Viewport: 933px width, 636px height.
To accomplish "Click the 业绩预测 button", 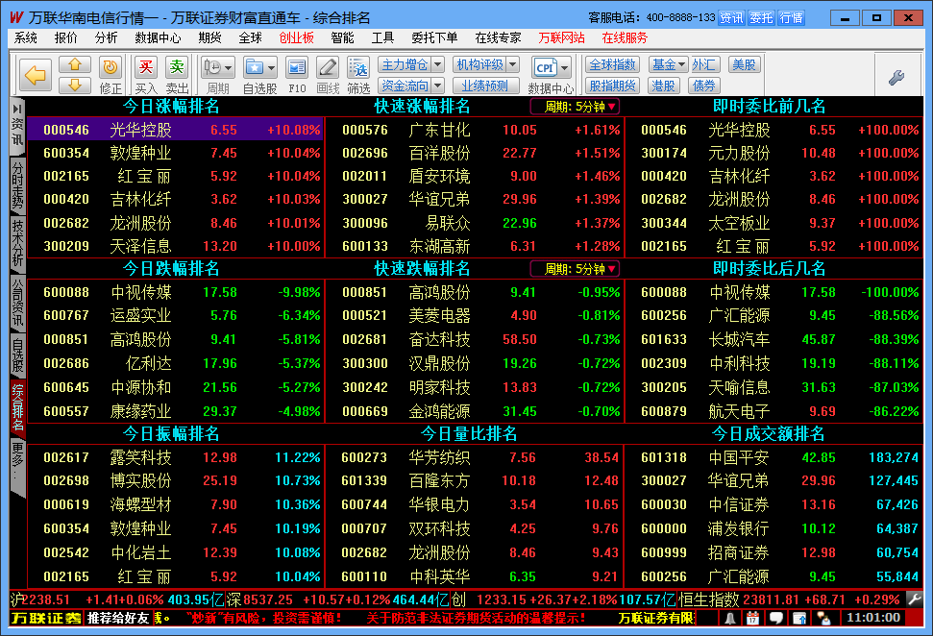I will point(485,86).
